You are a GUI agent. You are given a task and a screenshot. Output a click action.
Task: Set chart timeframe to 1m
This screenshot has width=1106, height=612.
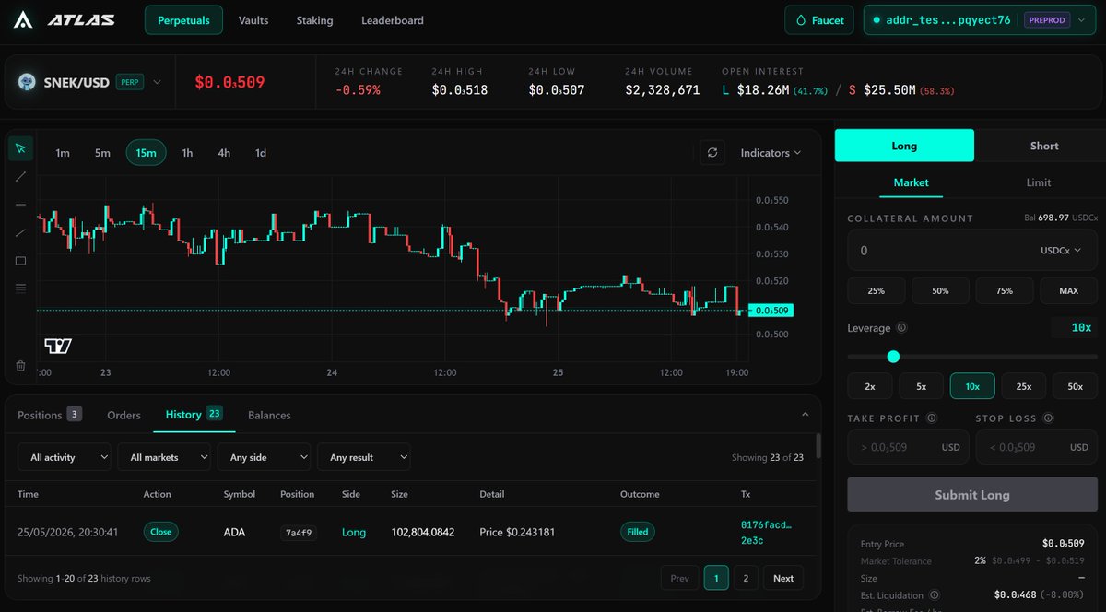[63, 153]
